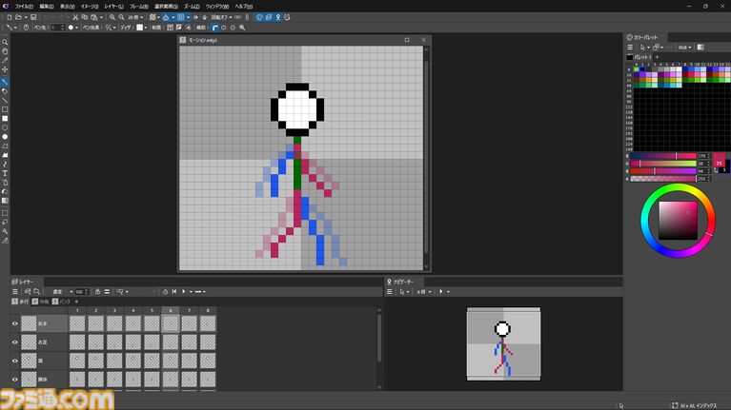This screenshot has width=731, height=410.
Task: Open the イメージ menu
Action: click(90, 7)
